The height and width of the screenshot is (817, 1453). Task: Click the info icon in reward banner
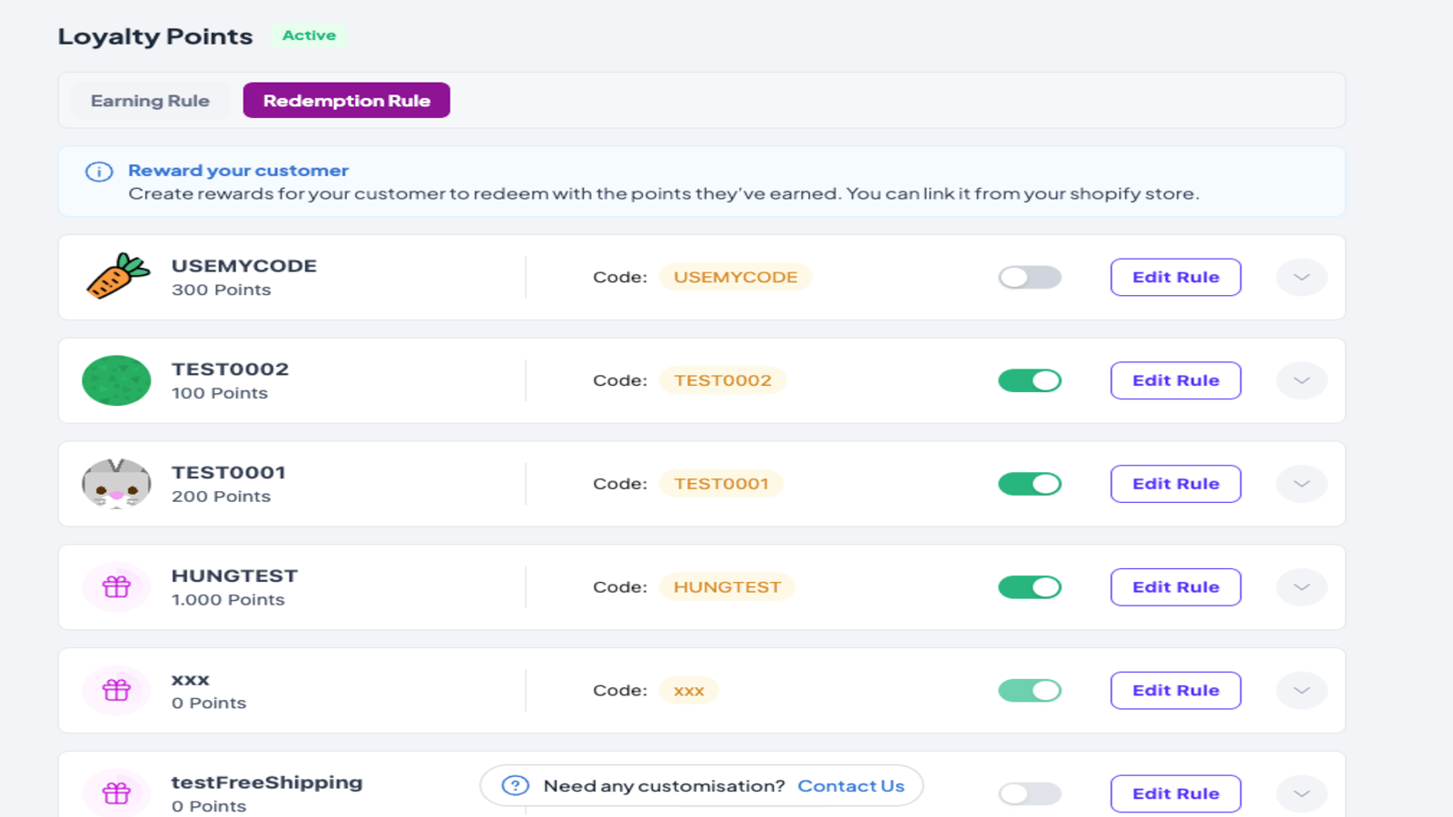coord(99,172)
